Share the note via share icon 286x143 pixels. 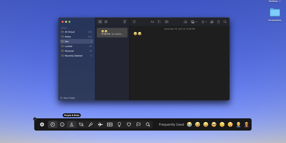pyautogui.click(x=218, y=22)
